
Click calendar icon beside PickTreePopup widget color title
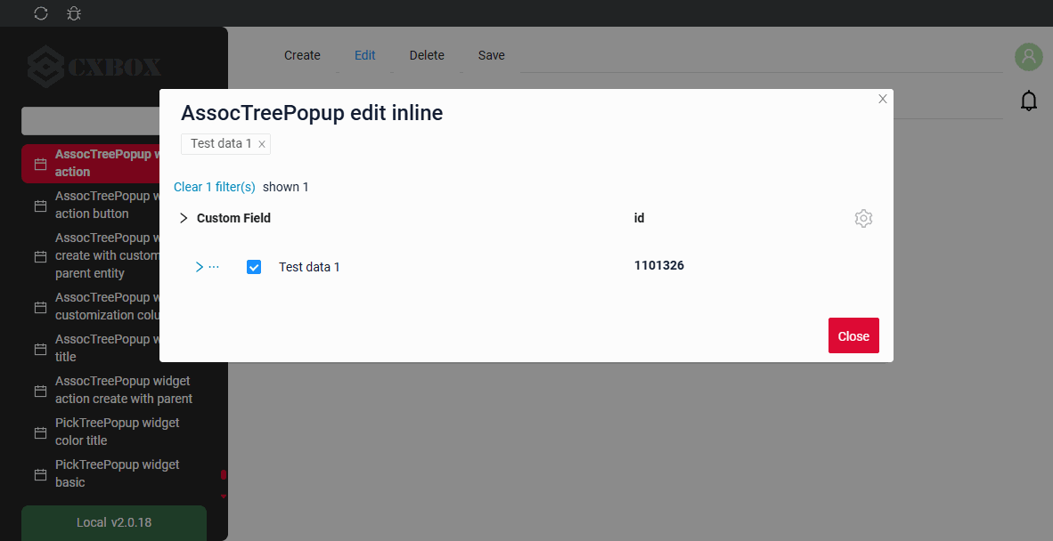click(40, 432)
